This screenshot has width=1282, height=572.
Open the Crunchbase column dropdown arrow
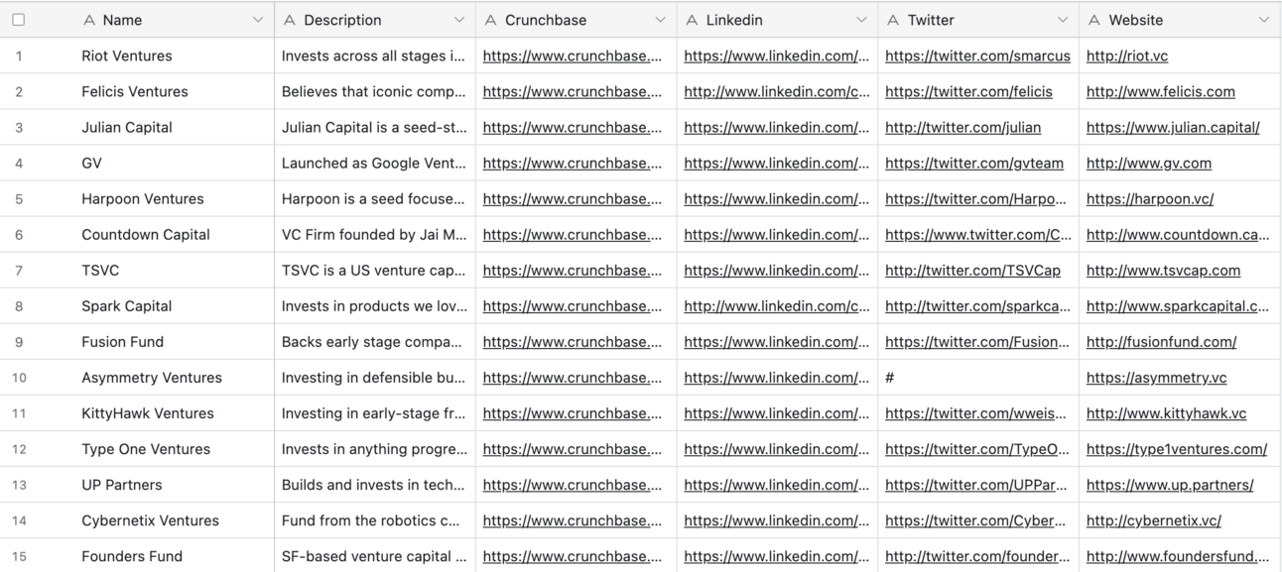(x=660, y=20)
